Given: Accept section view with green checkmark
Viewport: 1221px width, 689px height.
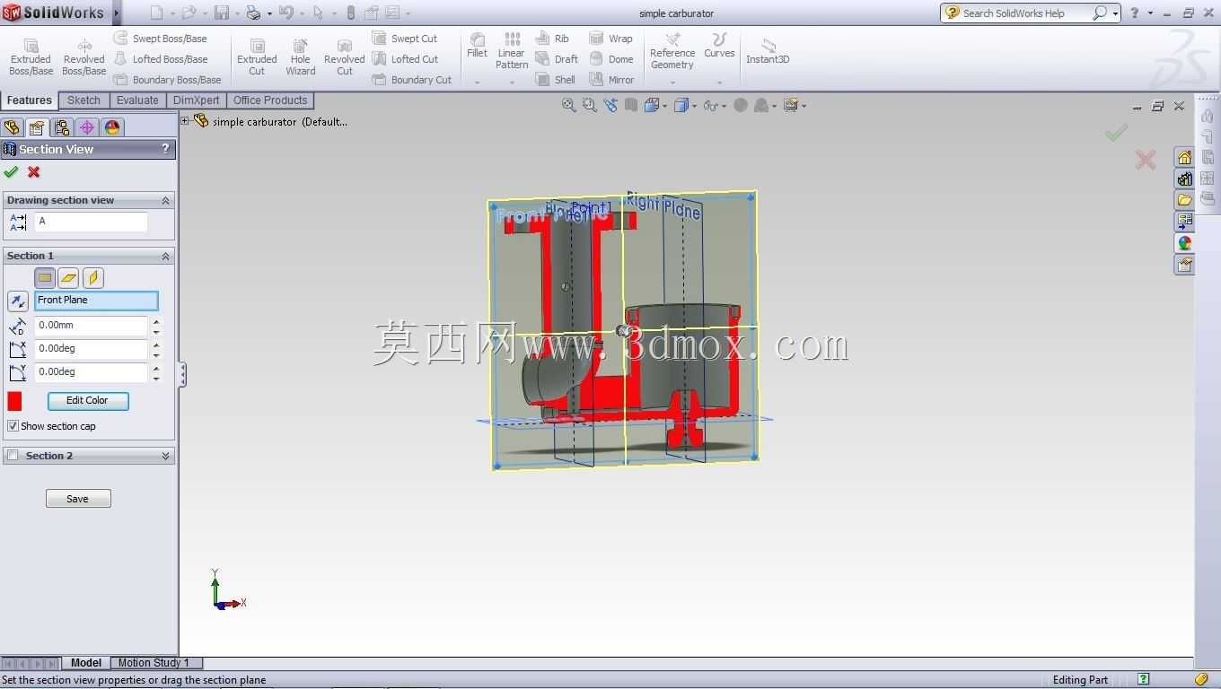Looking at the screenshot, I should click(x=11, y=172).
